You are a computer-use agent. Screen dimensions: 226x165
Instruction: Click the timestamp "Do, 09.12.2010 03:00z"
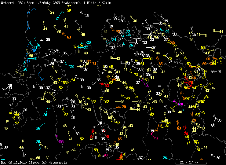pyautogui.click(x=20, y=163)
